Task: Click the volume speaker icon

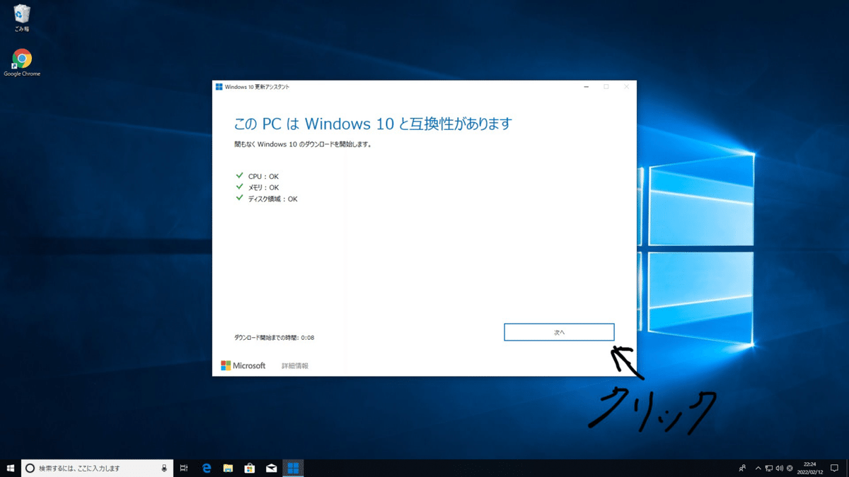Action: coord(779,468)
